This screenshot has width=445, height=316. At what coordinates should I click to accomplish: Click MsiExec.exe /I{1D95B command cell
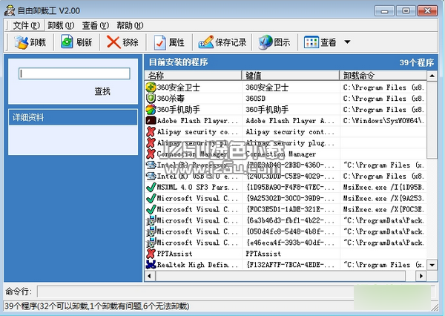(x=383, y=187)
